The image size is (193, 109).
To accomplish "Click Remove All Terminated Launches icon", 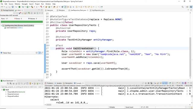I will 151,83.
